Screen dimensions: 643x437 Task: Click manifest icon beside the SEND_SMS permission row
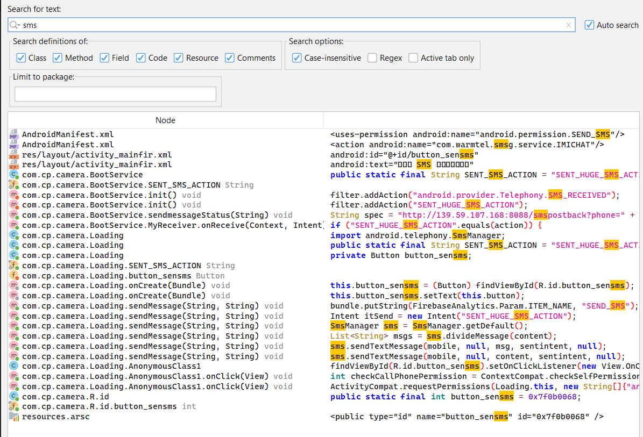13,135
